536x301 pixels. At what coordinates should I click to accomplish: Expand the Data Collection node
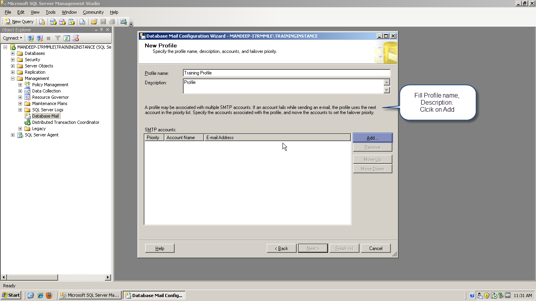point(20,91)
